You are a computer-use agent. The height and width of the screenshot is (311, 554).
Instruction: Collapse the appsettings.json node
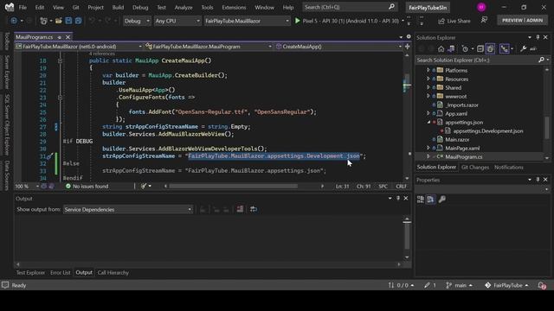coord(428,123)
